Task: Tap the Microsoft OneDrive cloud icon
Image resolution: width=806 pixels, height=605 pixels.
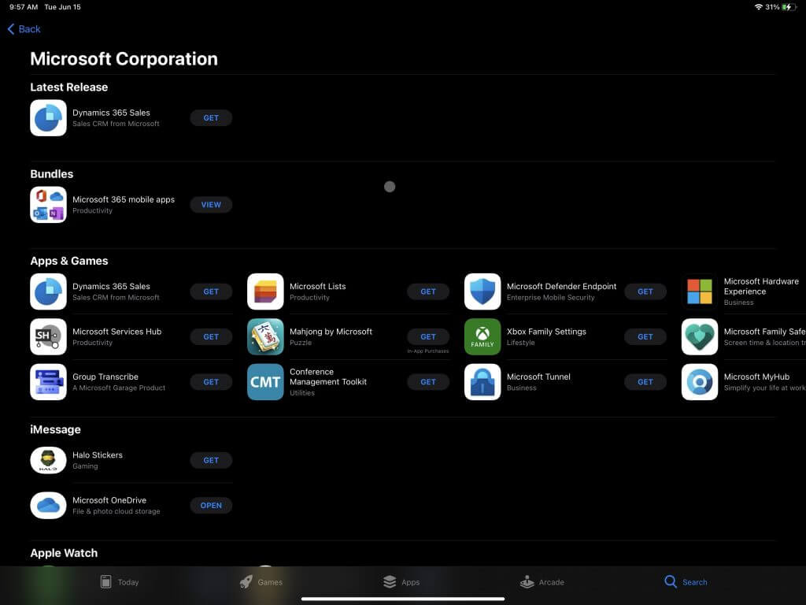Action: [48, 506]
